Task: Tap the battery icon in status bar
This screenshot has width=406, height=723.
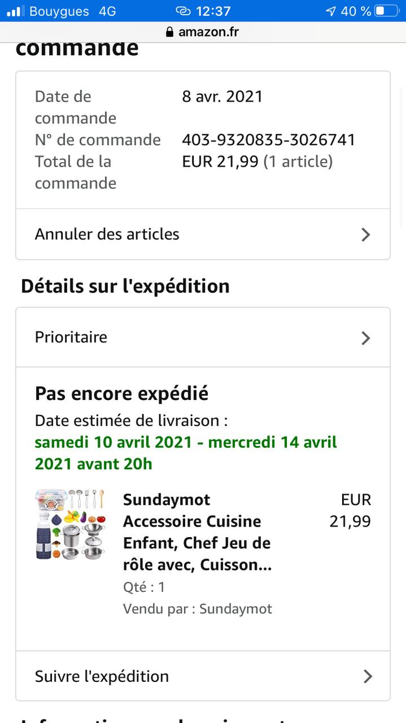Action: click(387, 11)
